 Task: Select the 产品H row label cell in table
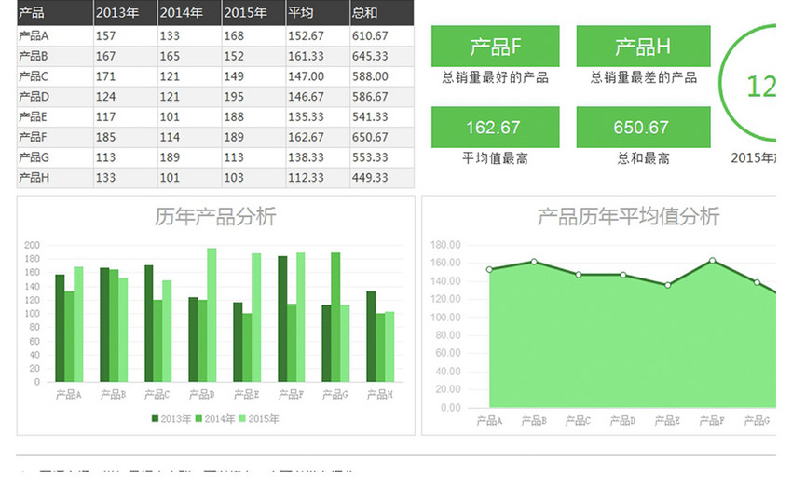[55, 178]
